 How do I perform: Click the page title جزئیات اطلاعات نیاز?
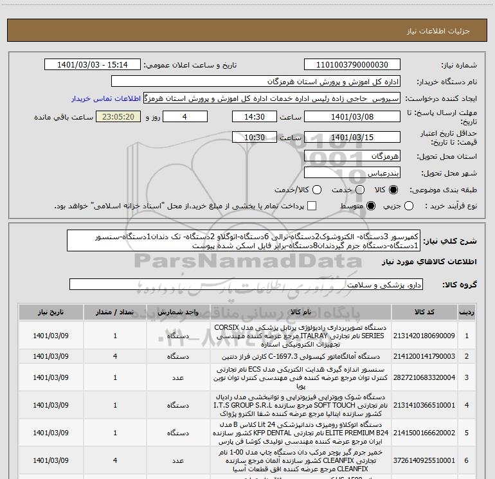438,31
